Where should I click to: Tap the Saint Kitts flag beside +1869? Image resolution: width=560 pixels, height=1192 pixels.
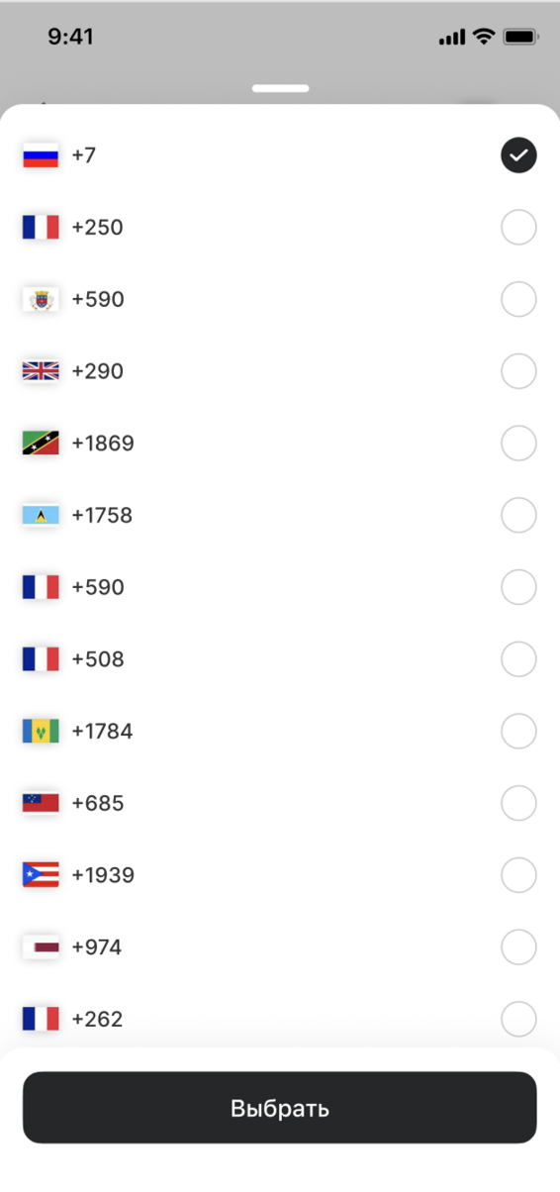click(x=41, y=444)
